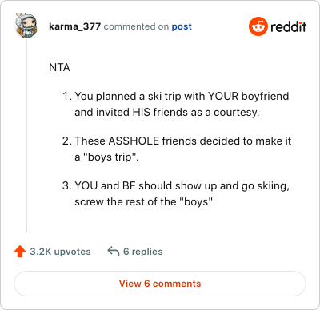The image size is (320, 310).
Task: Open the karma_377 astronaut avatar
Action: pyautogui.click(x=26, y=26)
